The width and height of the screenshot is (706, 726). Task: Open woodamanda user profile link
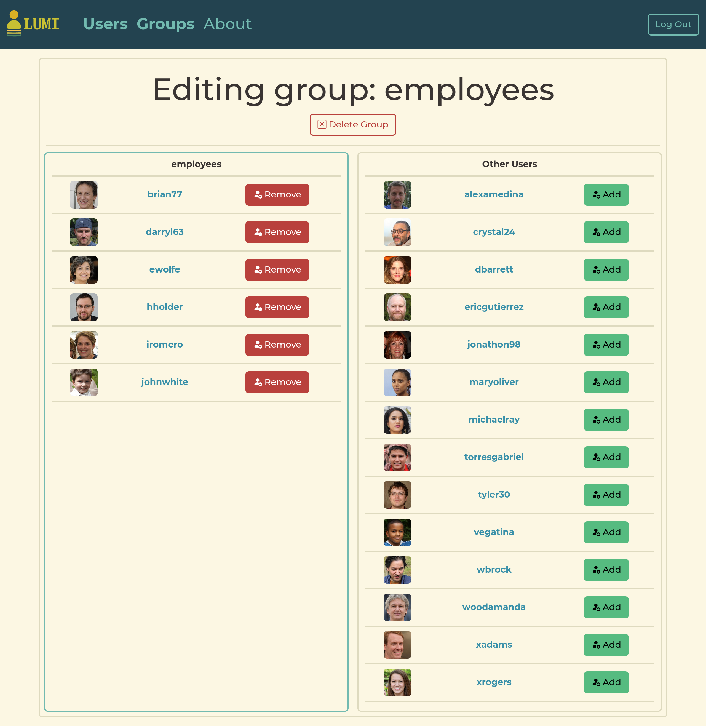point(494,607)
